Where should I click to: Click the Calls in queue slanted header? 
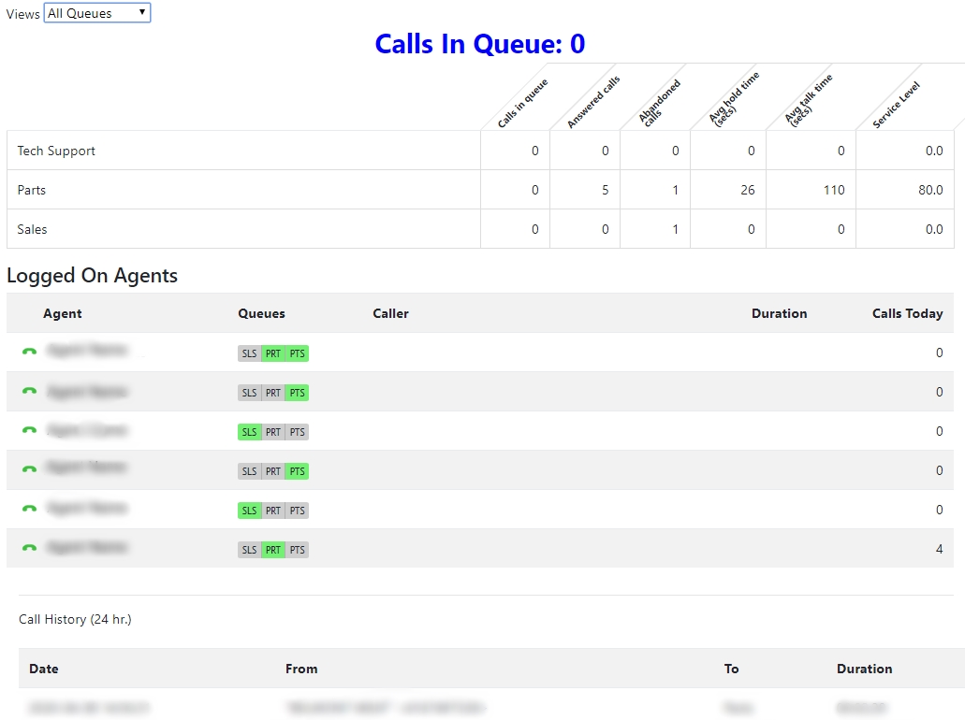pyautogui.click(x=522, y=103)
